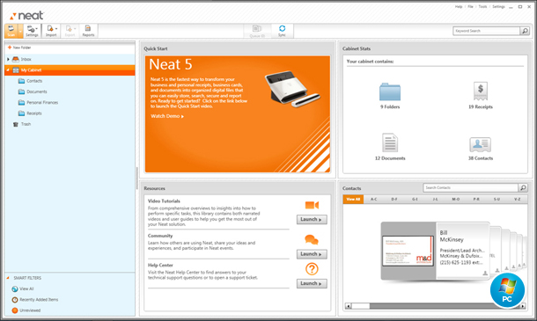The width and height of the screenshot is (537, 321).
Task: Expand the Inbox tree node
Action: click(x=8, y=59)
